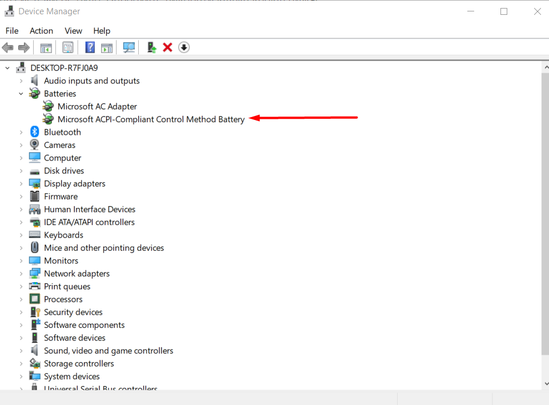Expand the Network adapters node
This screenshot has height=405, width=549.
(x=21, y=274)
